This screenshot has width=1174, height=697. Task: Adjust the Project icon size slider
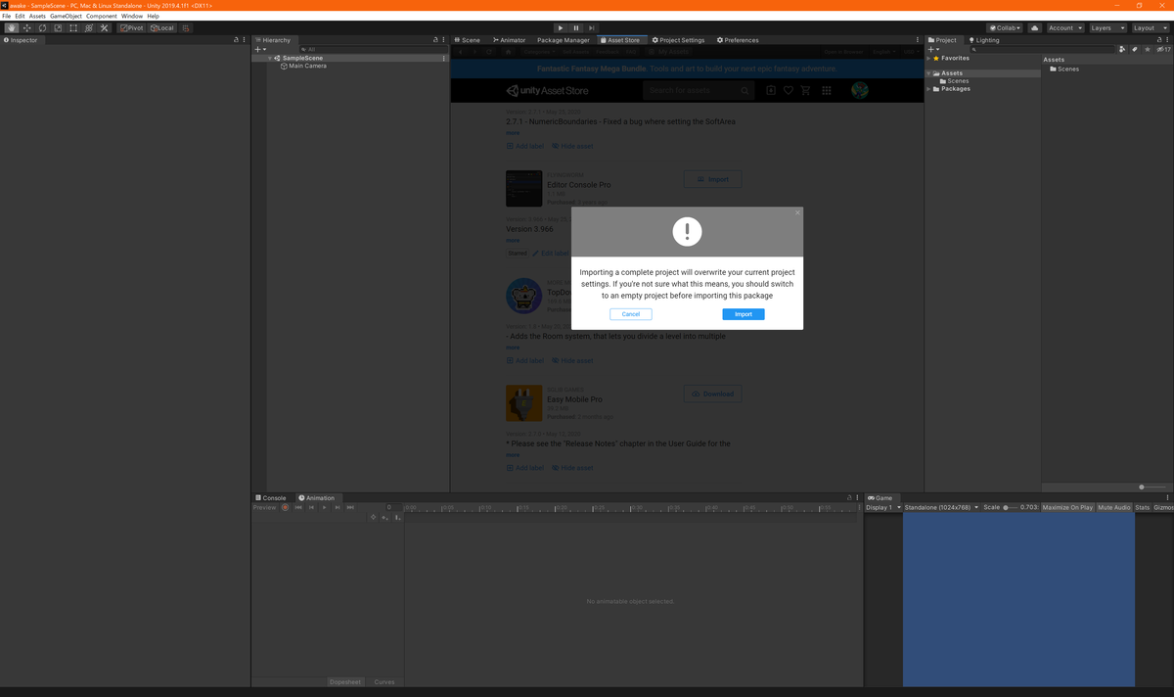pyautogui.click(x=1152, y=487)
